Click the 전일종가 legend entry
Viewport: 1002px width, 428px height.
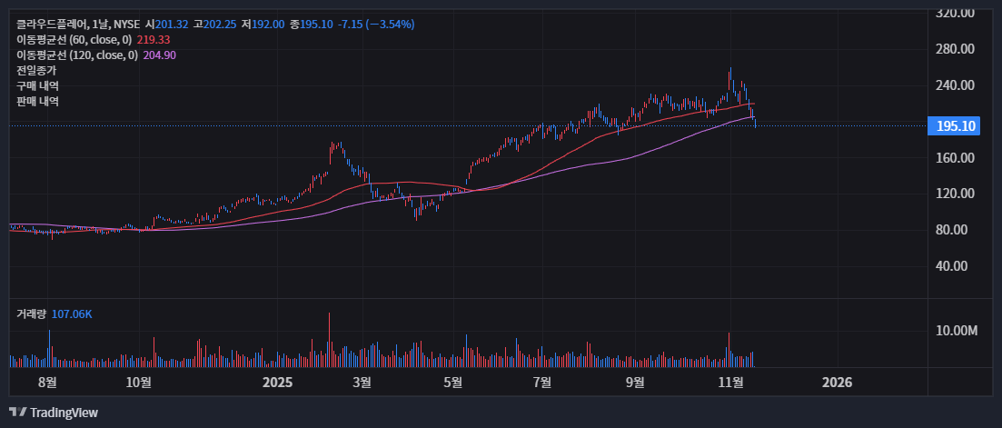tap(36, 71)
